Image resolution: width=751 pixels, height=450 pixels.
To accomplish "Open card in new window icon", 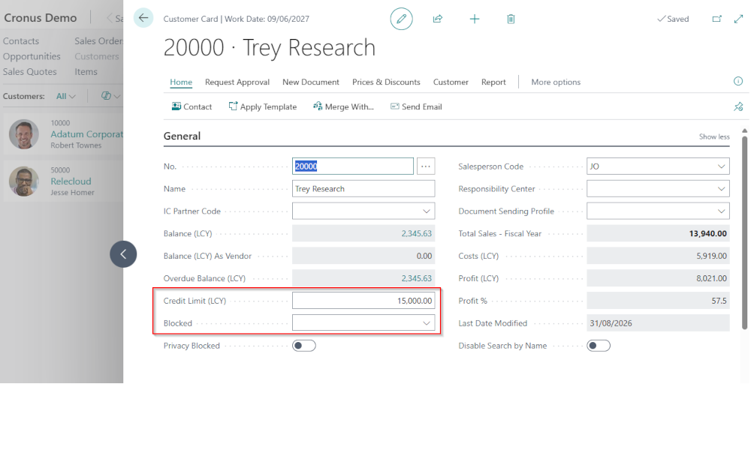I will tap(716, 19).
